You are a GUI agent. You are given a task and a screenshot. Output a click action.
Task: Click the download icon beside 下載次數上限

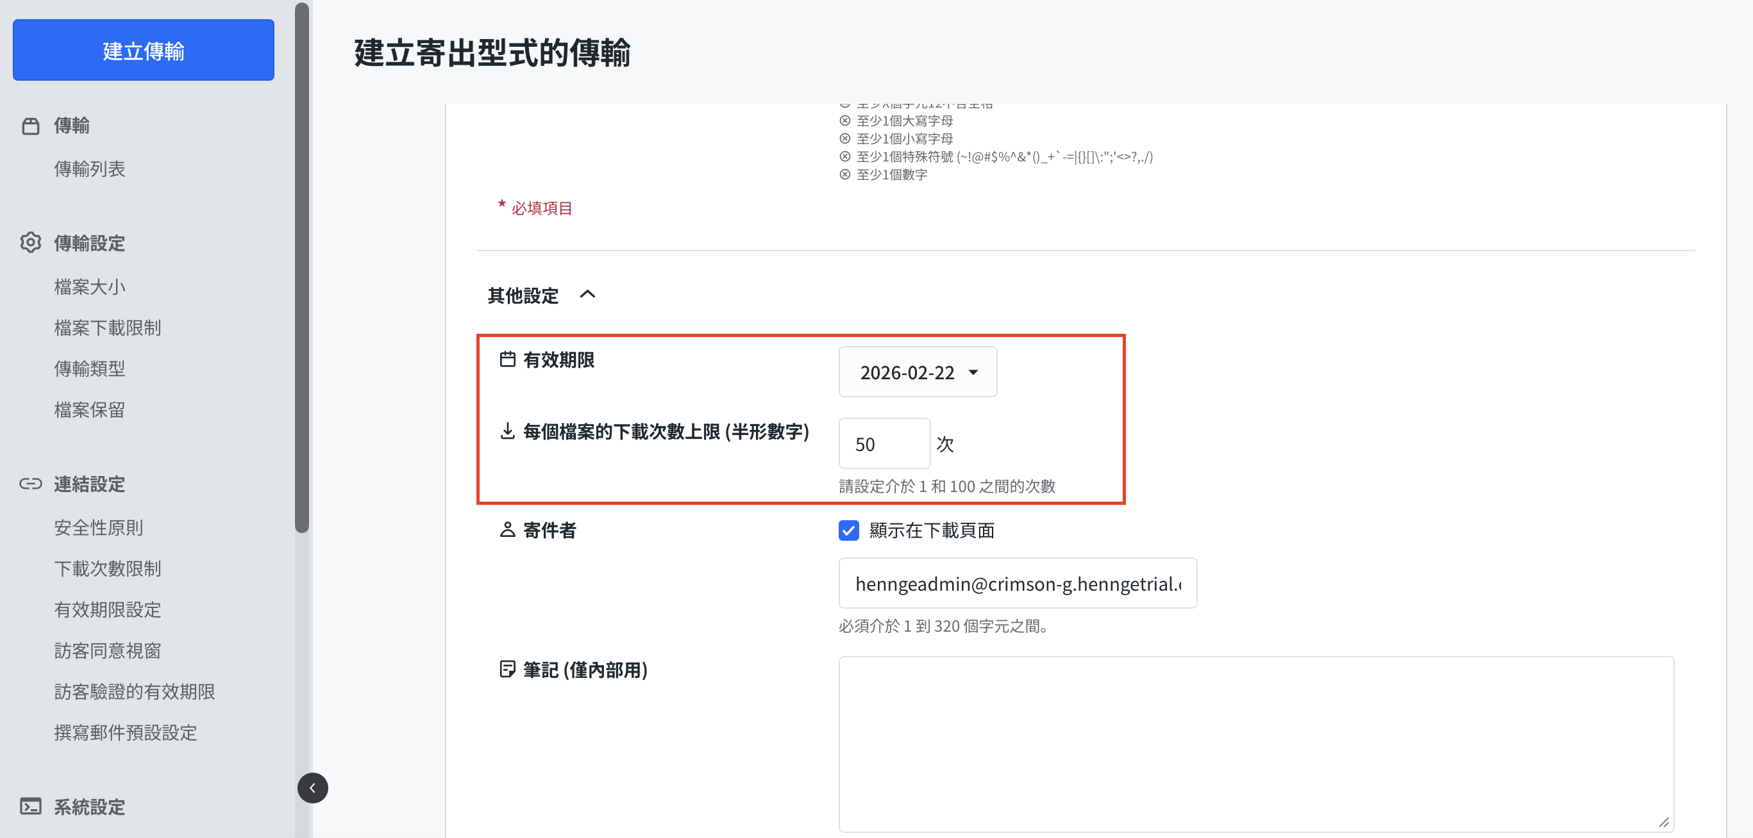[x=508, y=431]
